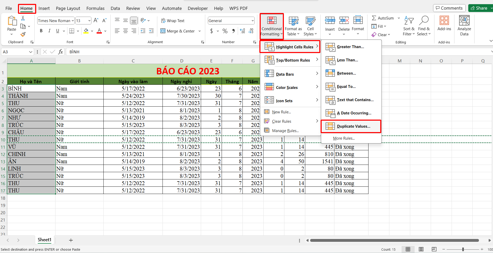493x253 pixels.
Task: Toggle Italic text formatting
Action: point(49,31)
